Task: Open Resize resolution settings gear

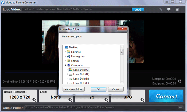Action: click(34, 100)
